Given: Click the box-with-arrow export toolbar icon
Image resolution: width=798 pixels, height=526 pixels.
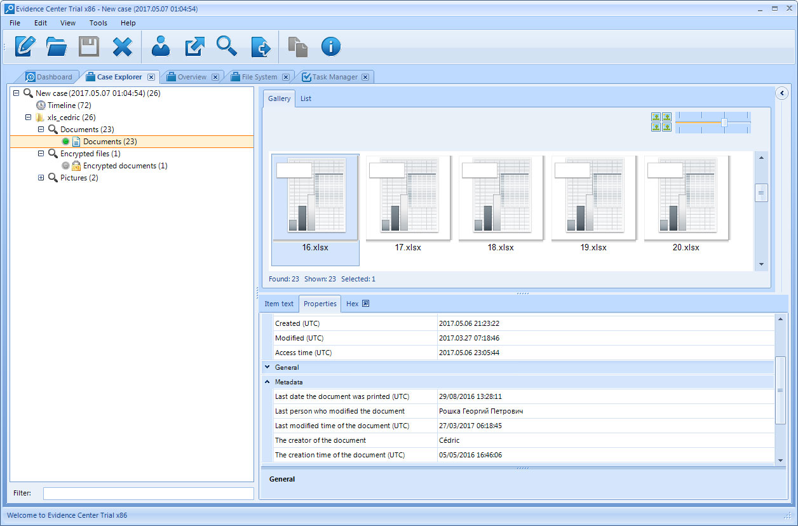Looking at the screenshot, I should (x=194, y=46).
